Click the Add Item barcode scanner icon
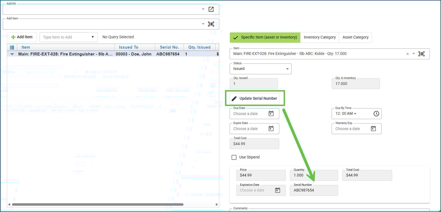 (211, 24)
